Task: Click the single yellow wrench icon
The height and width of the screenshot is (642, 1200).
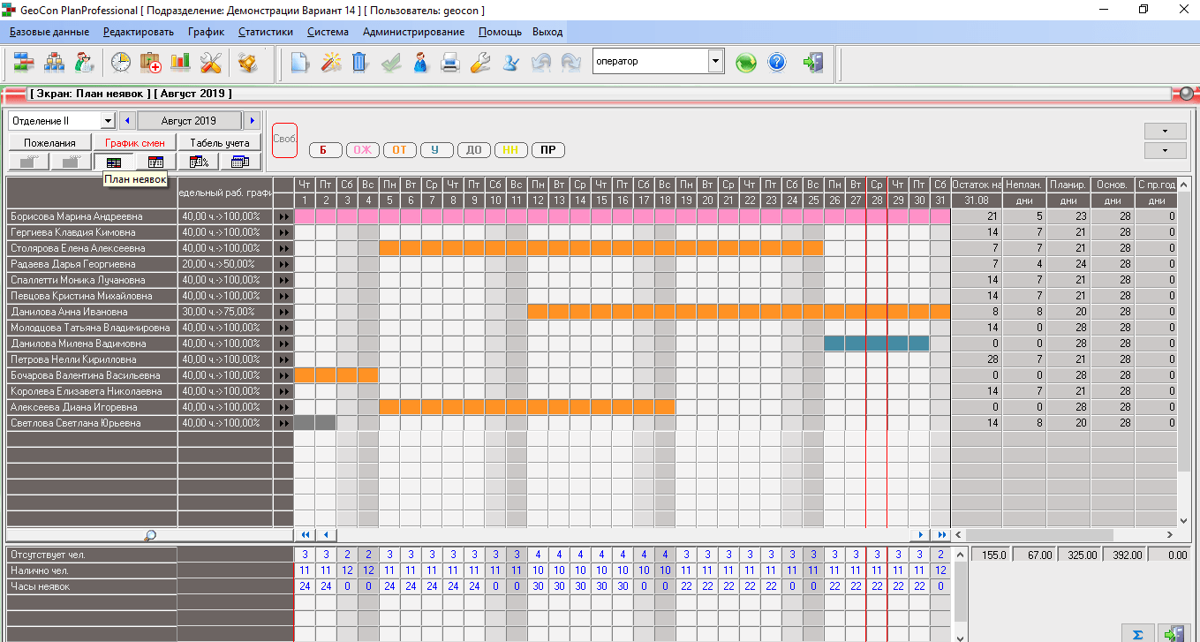Action: [x=480, y=63]
